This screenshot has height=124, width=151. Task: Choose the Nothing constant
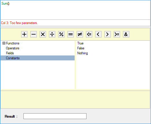[x=82, y=53]
